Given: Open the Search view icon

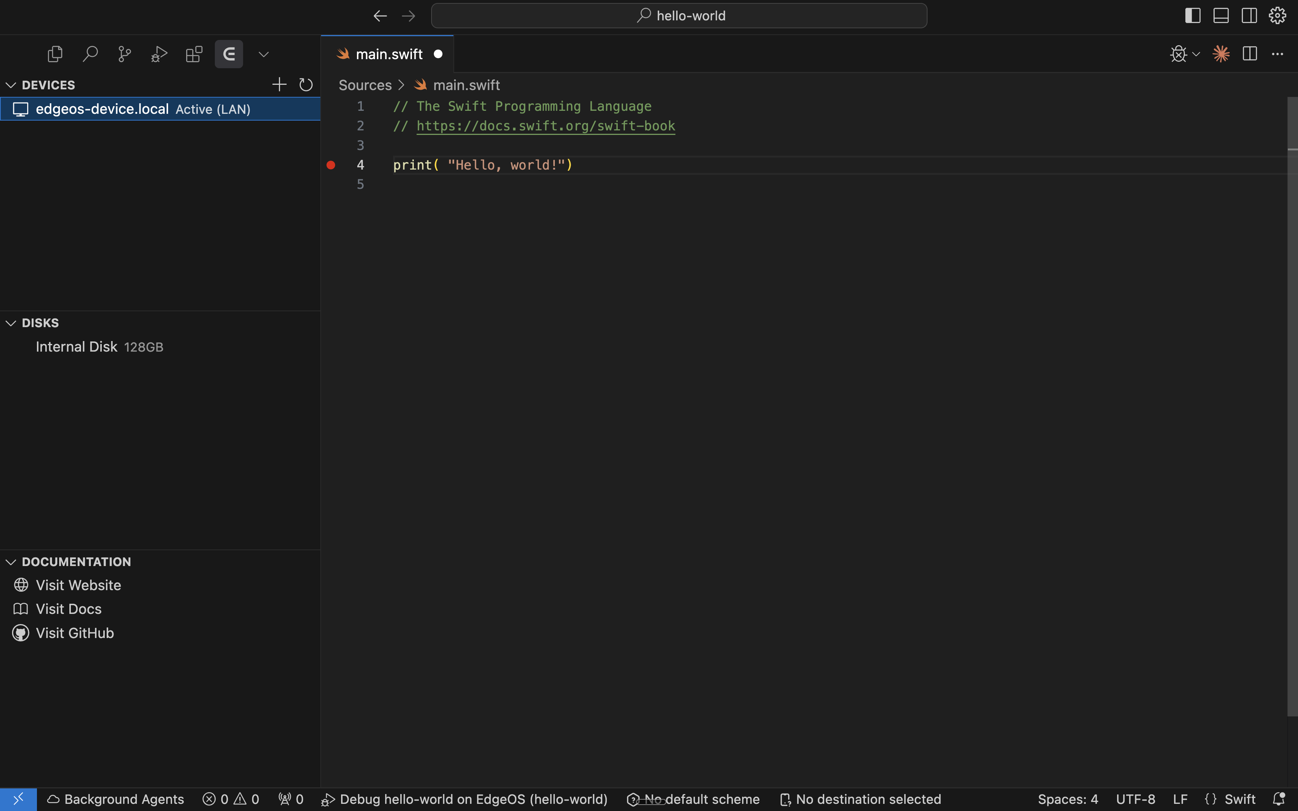Looking at the screenshot, I should click(90, 54).
